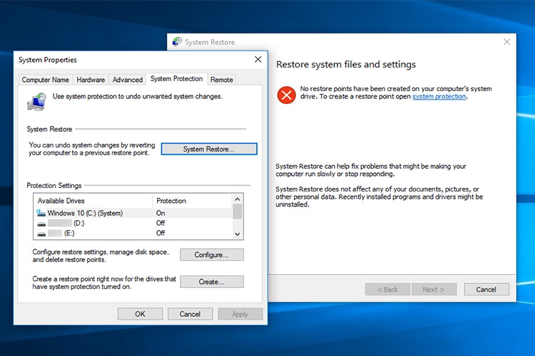Click the drives list scroll down arrow
The height and width of the screenshot is (356, 535).
click(238, 234)
